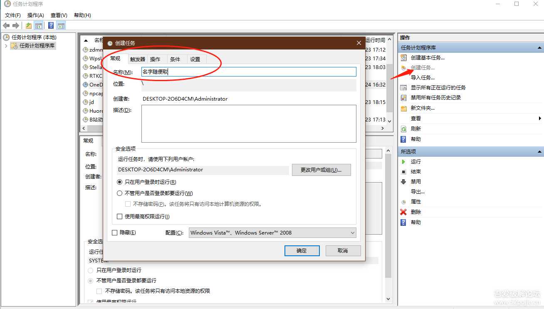Switch to the 条件 tab

(175, 59)
